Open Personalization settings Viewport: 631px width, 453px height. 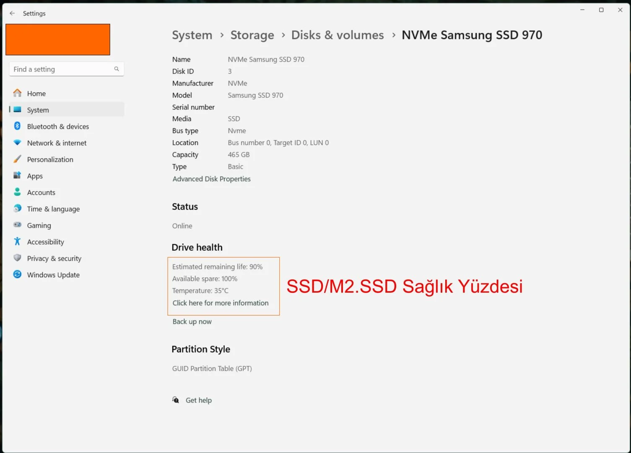tap(67, 159)
